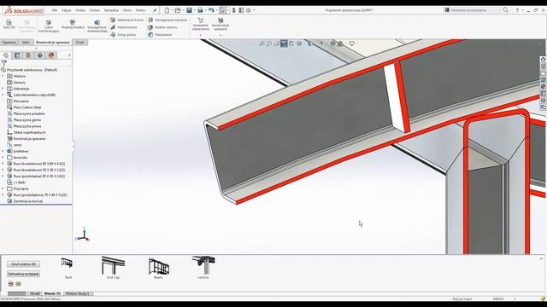Click the pin icon beside Pomoc menu
Viewport: 547px width, 307px height.
[x=155, y=10]
